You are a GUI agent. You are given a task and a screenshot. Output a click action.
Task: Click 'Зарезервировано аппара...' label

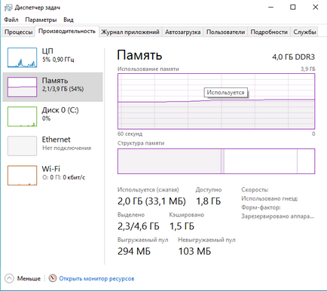click(278, 216)
